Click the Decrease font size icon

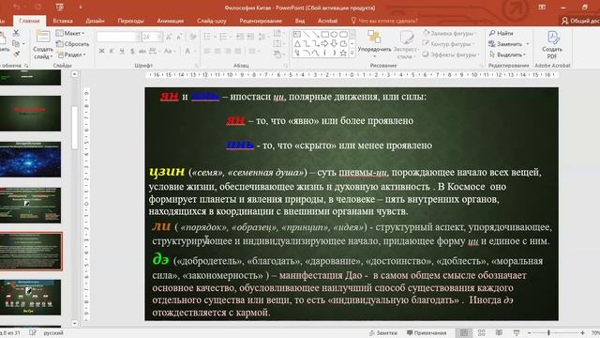pos(179,37)
